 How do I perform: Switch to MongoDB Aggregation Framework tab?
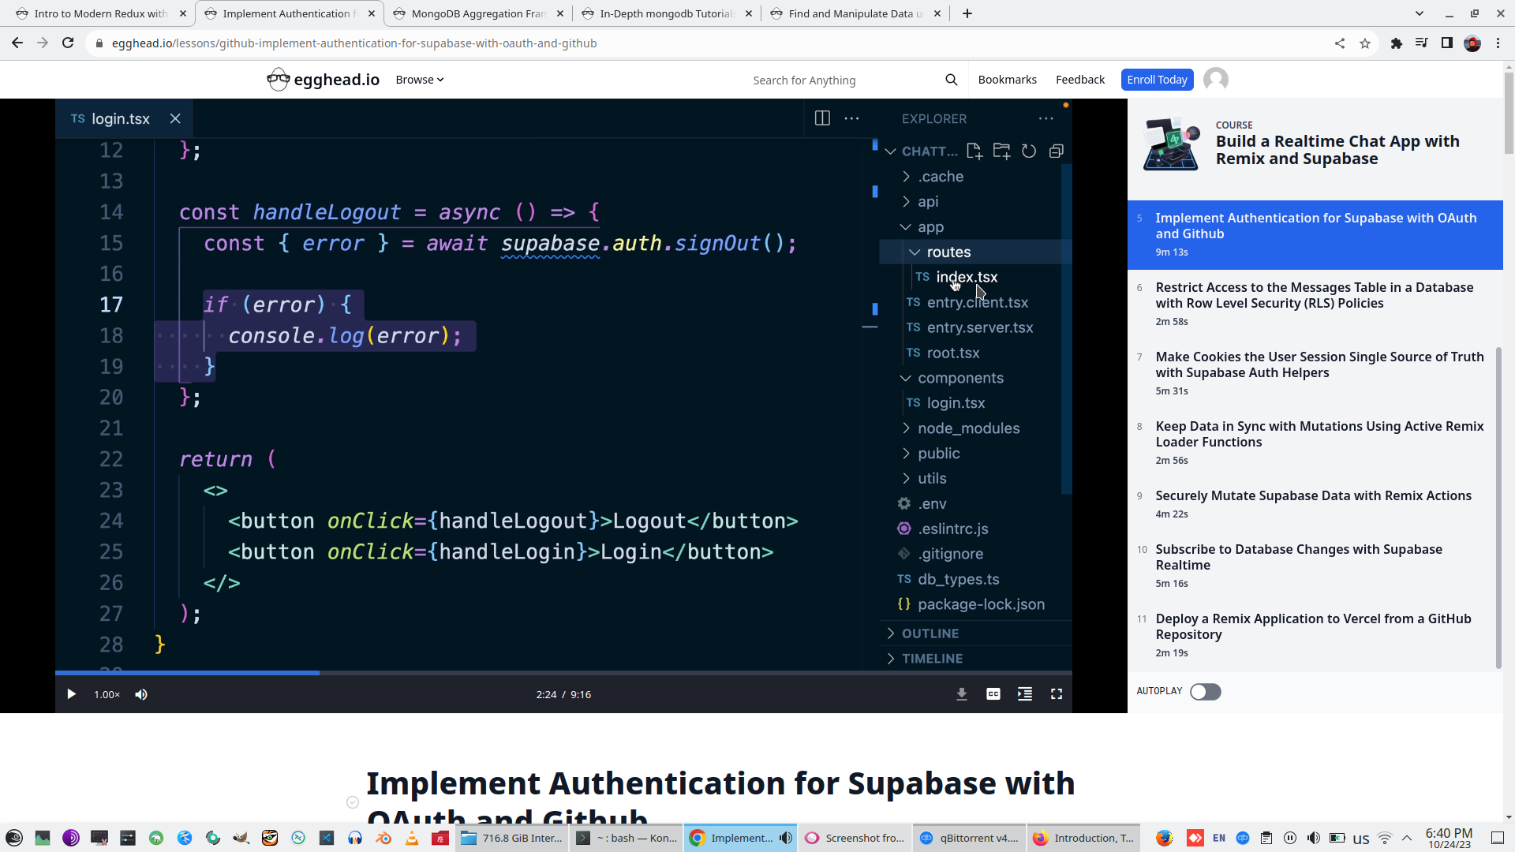[x=478, y=13]
